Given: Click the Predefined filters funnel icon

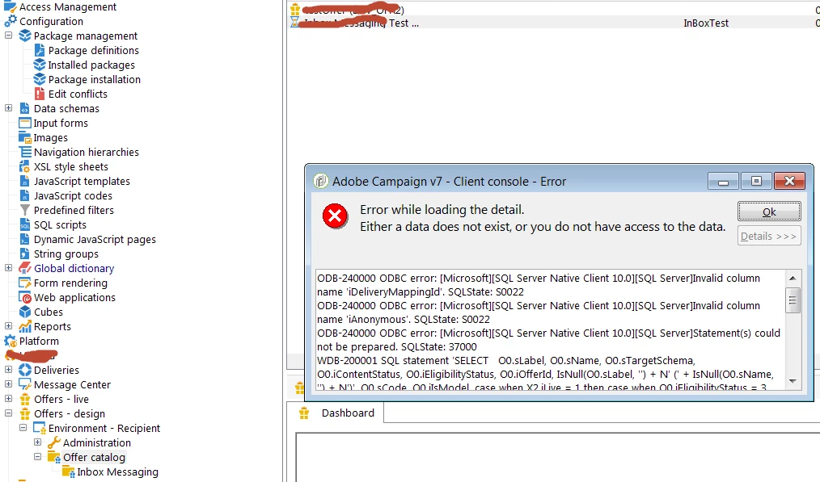Looking at the screenshot, I should click(x=24, y=211).
